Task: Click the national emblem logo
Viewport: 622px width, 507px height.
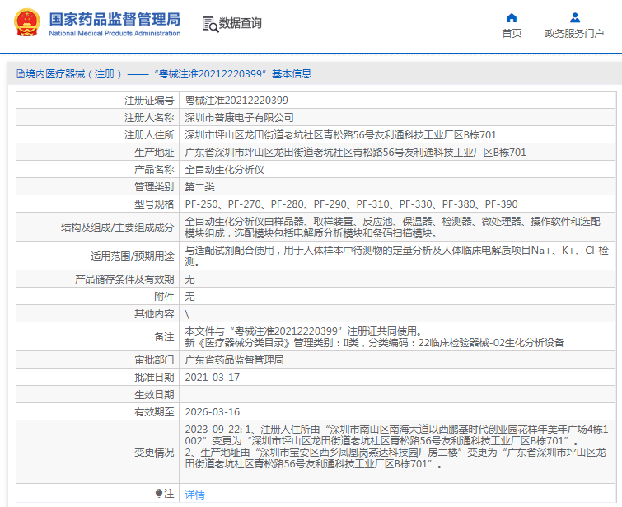Action: tap(27, 22)
